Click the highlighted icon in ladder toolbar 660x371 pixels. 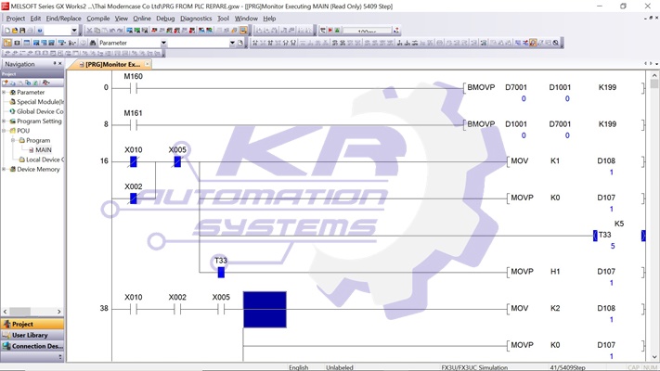pos(533,43)
